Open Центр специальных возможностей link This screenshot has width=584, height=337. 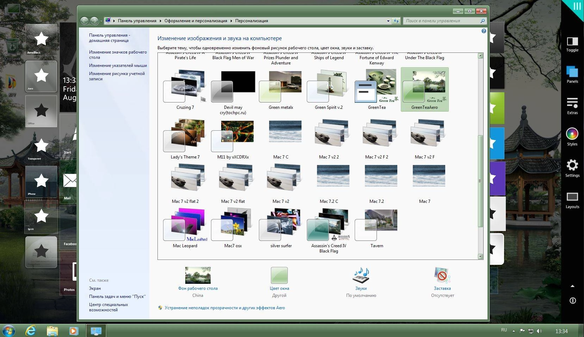click(x=108, y=307)
